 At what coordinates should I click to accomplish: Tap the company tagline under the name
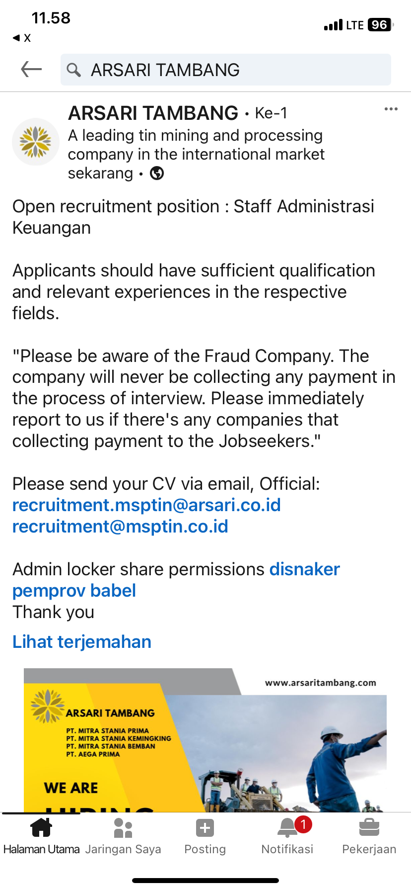pyautogui.click(x=196, y=145)
